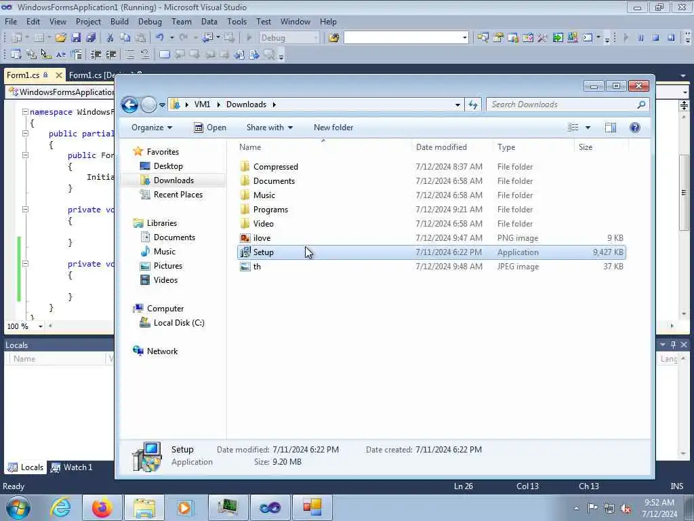Open the Debug configuration combo box
Viewport: 694px width, 521px height.
point(289,38)
